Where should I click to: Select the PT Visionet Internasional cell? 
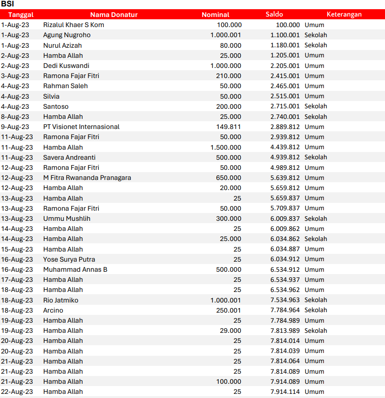(x=81, y=127)
